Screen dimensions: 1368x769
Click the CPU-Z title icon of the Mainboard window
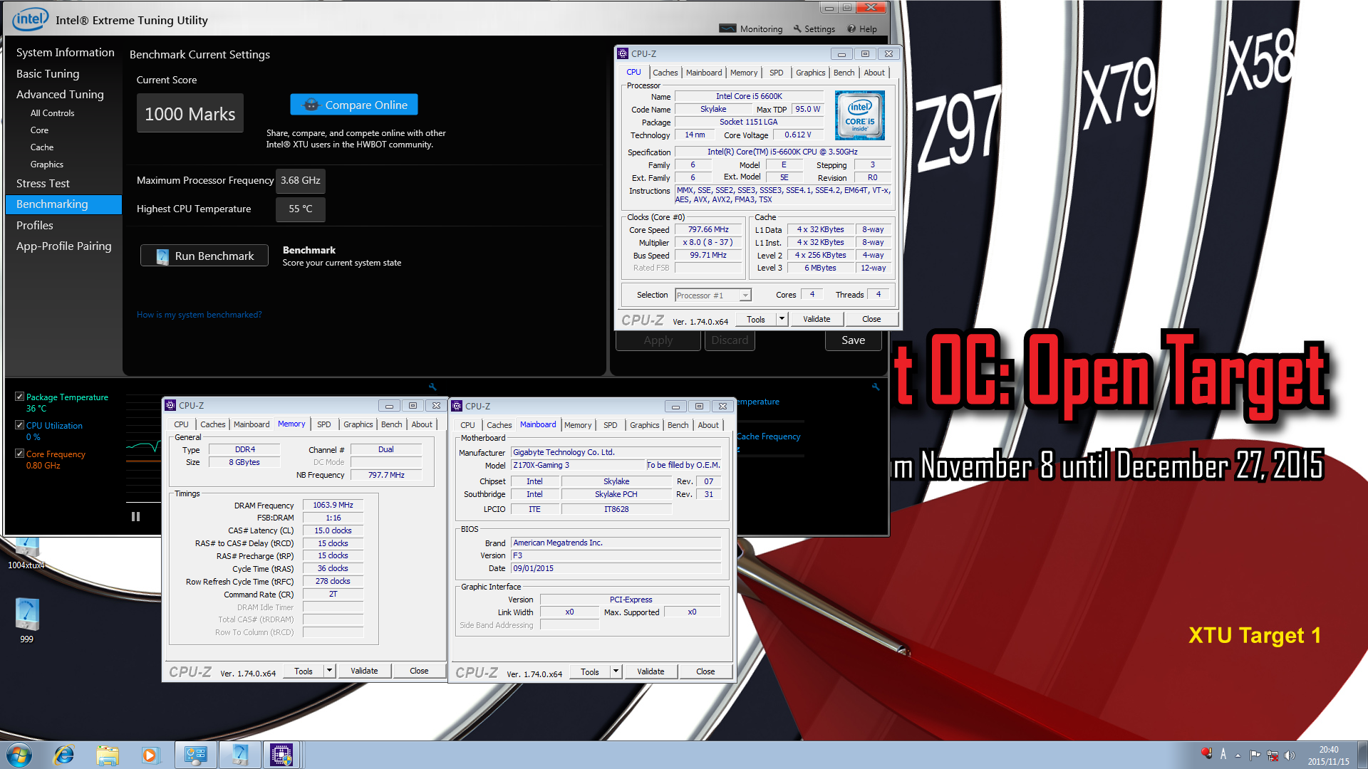(457, 406)
